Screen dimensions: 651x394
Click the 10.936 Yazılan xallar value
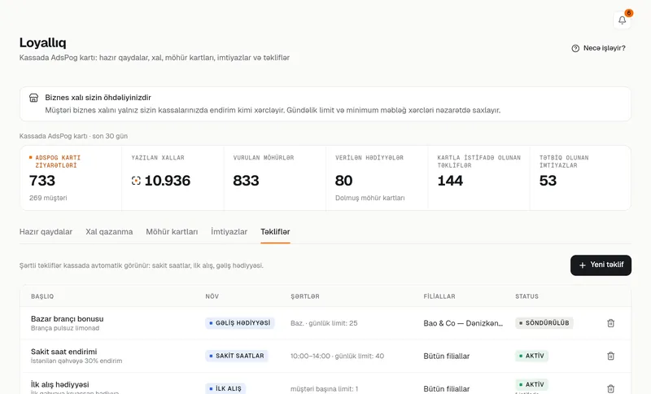pyautogui.click(x=168, y=181)
